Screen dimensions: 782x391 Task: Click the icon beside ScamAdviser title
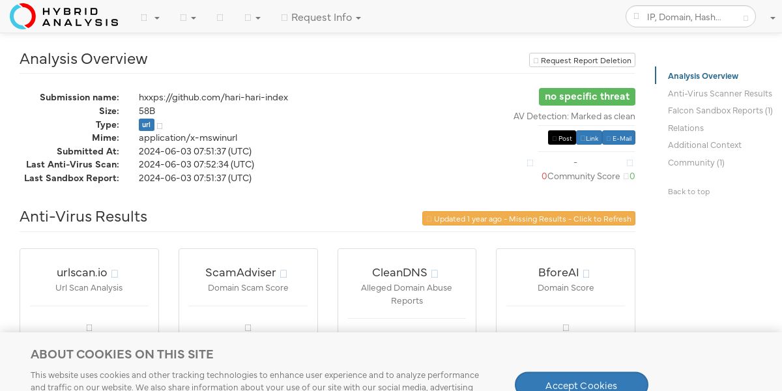[x=283, y=274]
